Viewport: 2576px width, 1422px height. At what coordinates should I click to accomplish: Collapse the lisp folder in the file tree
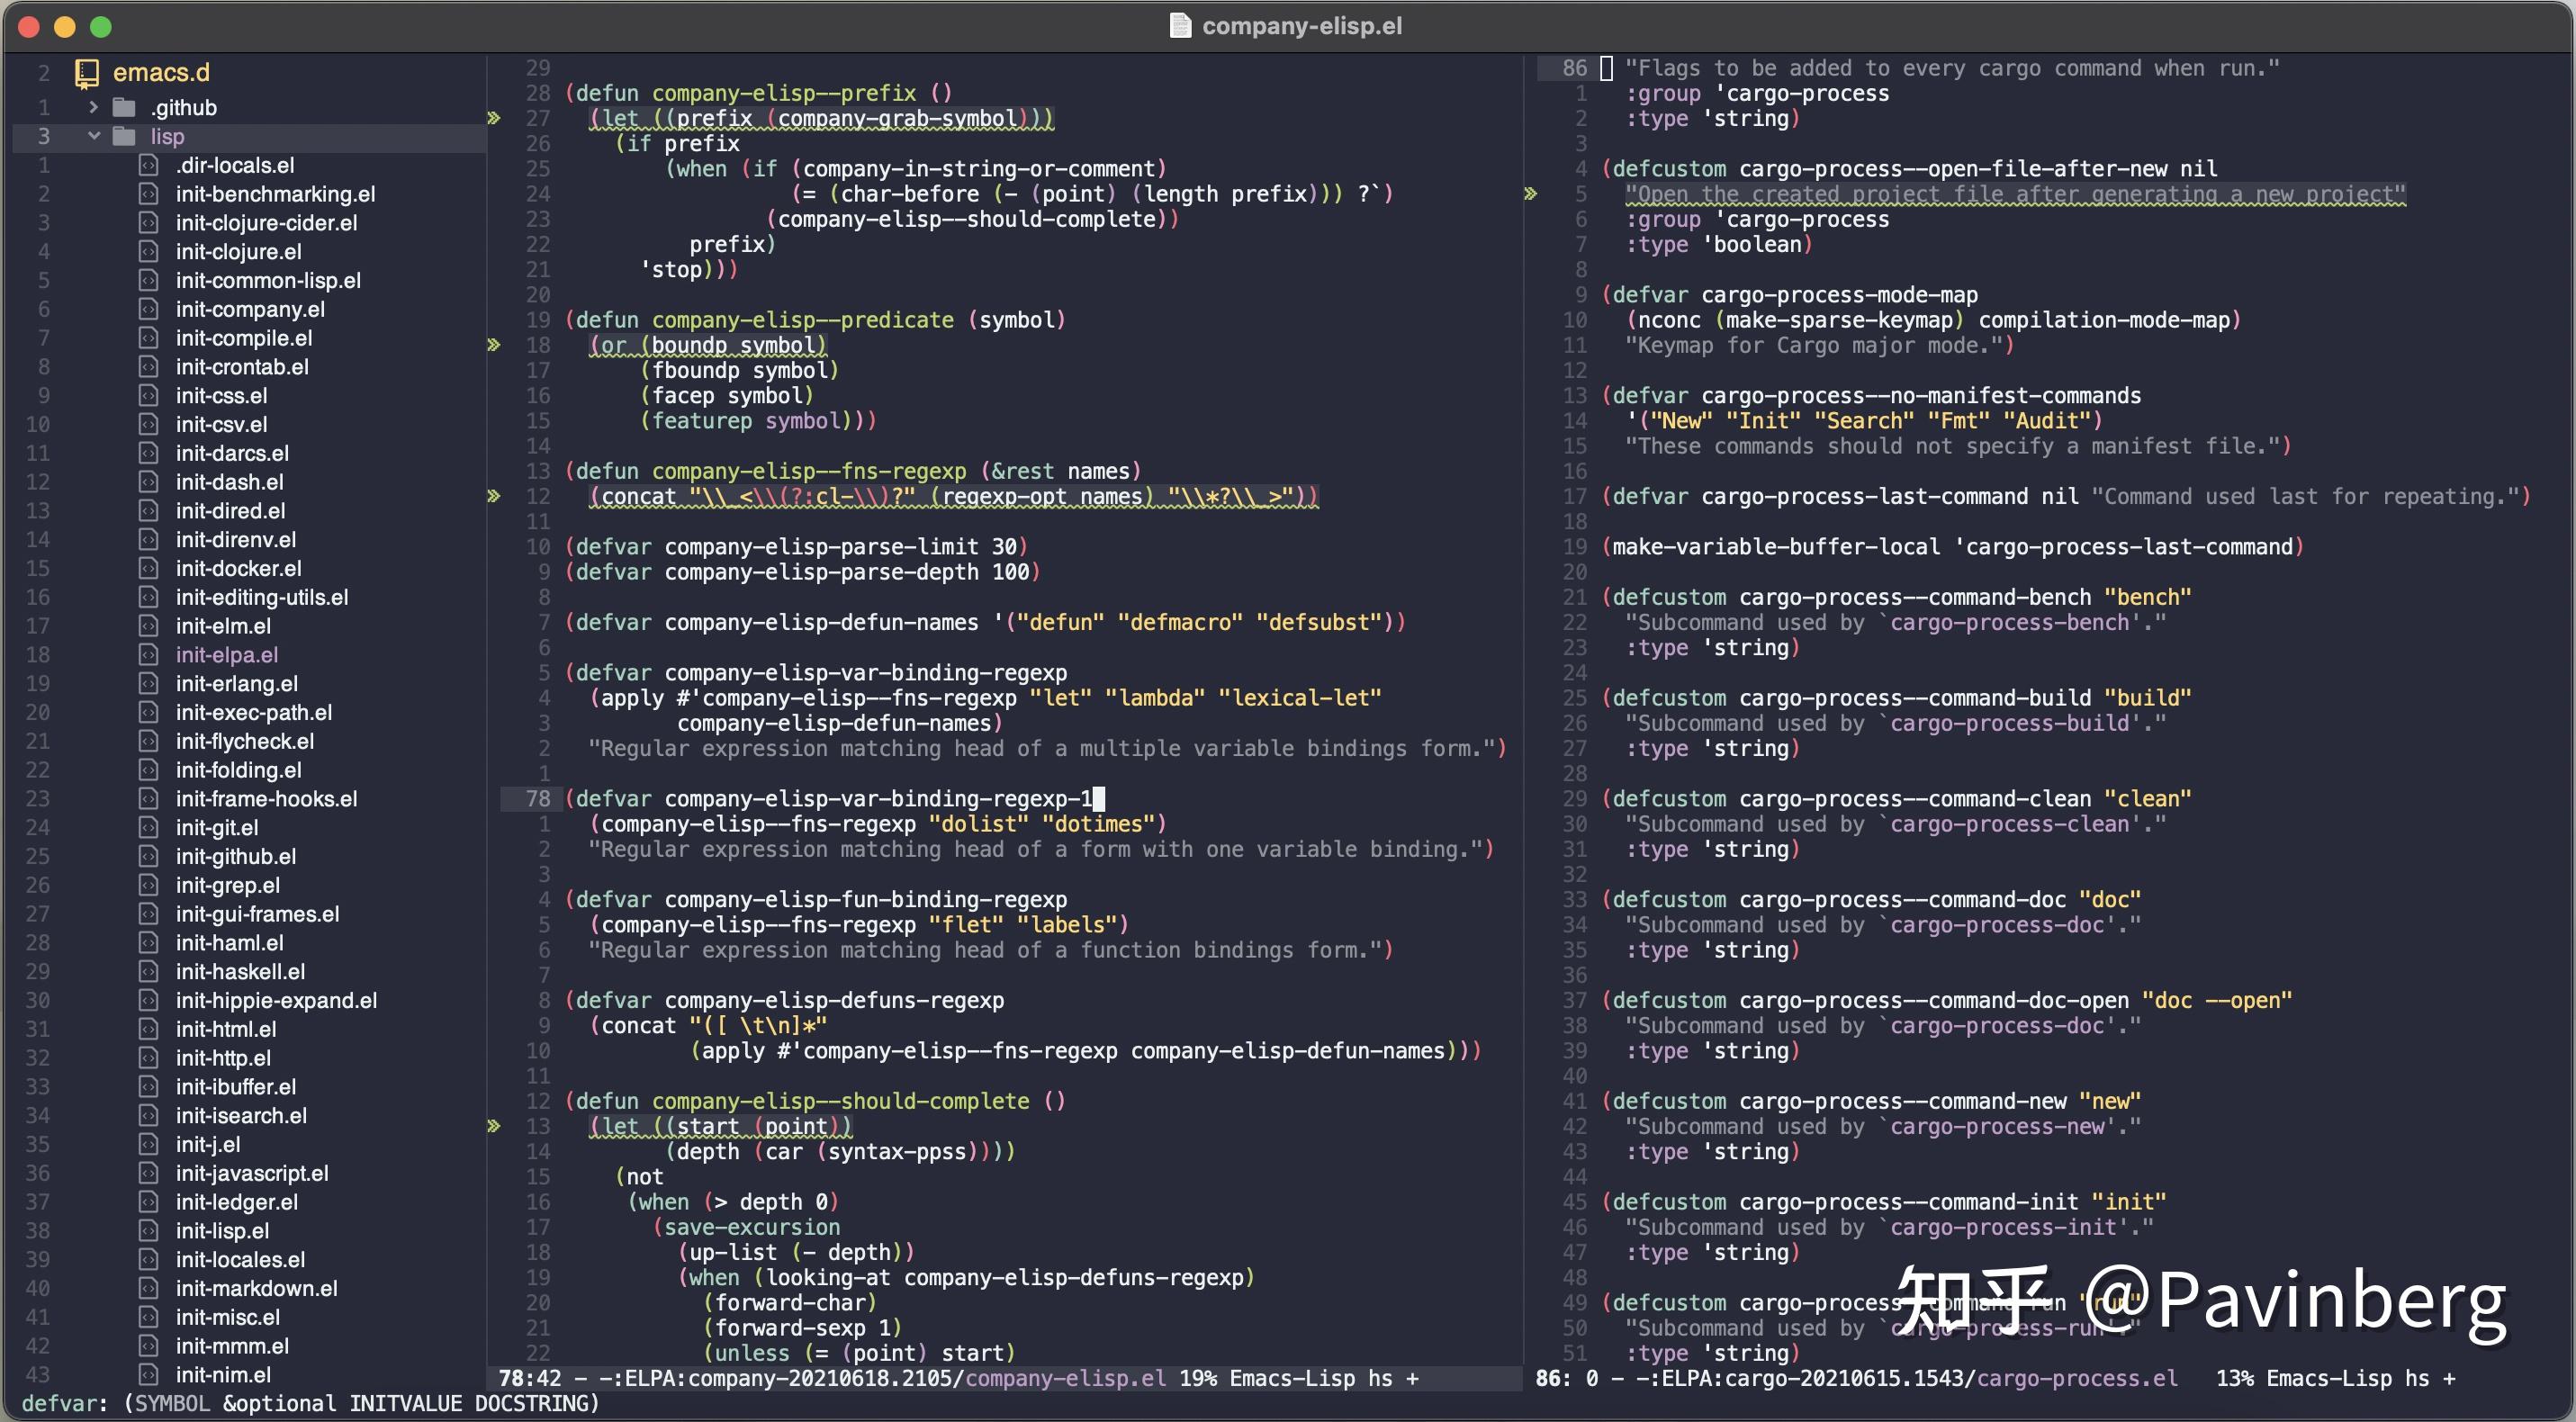click(x=95, y=136)
